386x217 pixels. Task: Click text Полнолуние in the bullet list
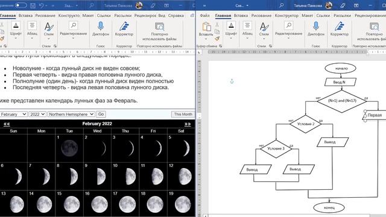28,81
